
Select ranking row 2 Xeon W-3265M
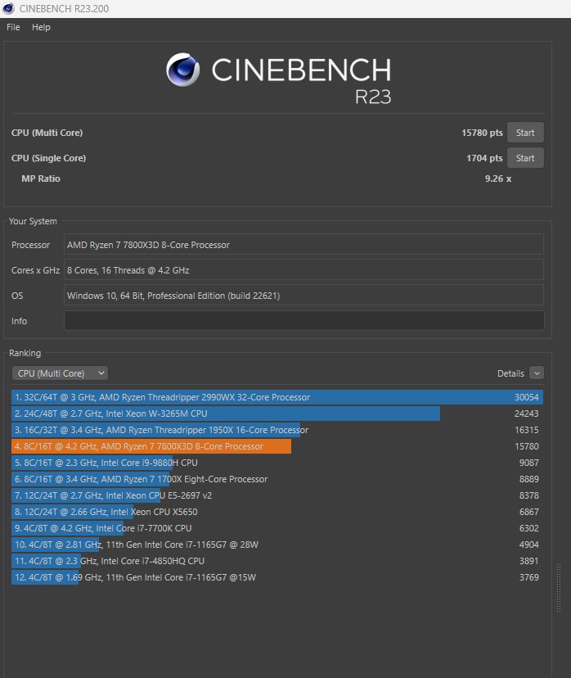(277, 414)
